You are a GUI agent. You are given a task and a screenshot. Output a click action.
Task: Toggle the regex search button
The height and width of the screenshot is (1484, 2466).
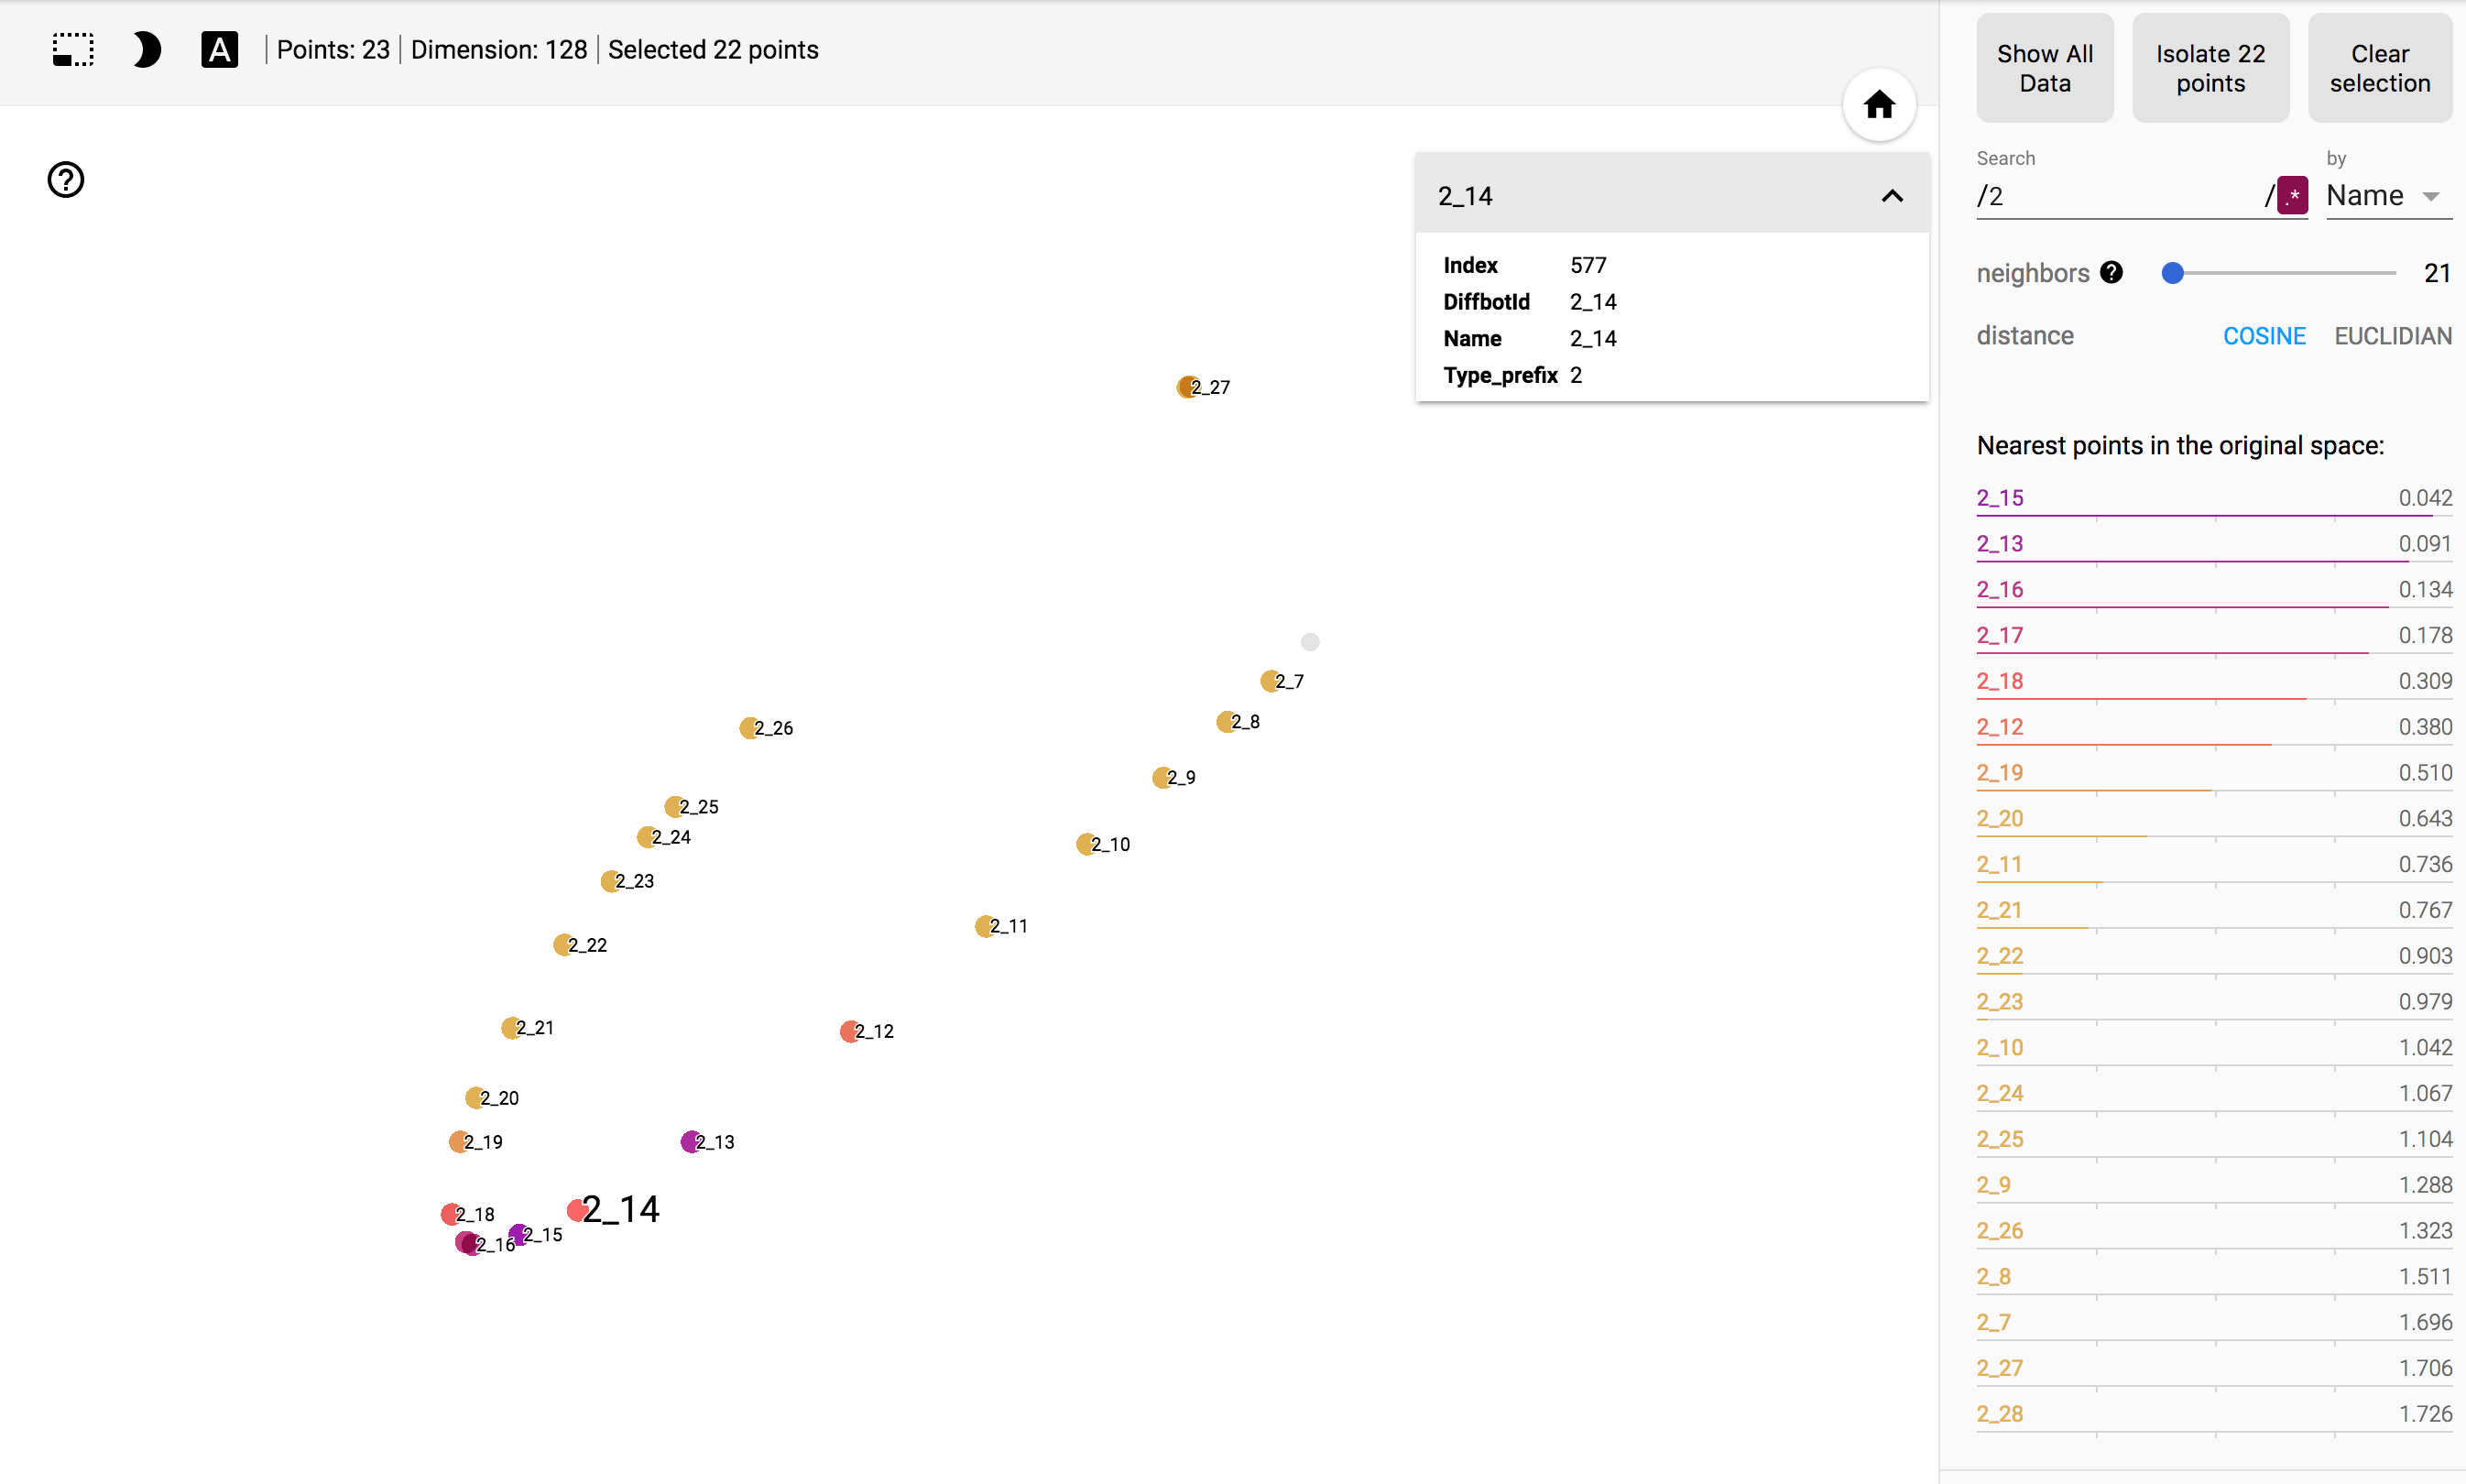(x=2292, y=195)
